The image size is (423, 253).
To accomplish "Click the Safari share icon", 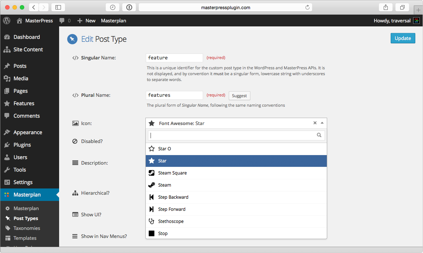I will [386, 7].
